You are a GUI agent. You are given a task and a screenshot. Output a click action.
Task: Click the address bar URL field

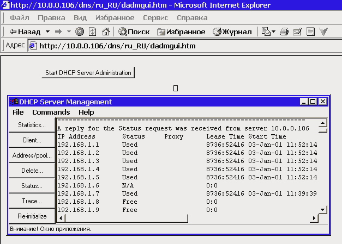point(185,46)
